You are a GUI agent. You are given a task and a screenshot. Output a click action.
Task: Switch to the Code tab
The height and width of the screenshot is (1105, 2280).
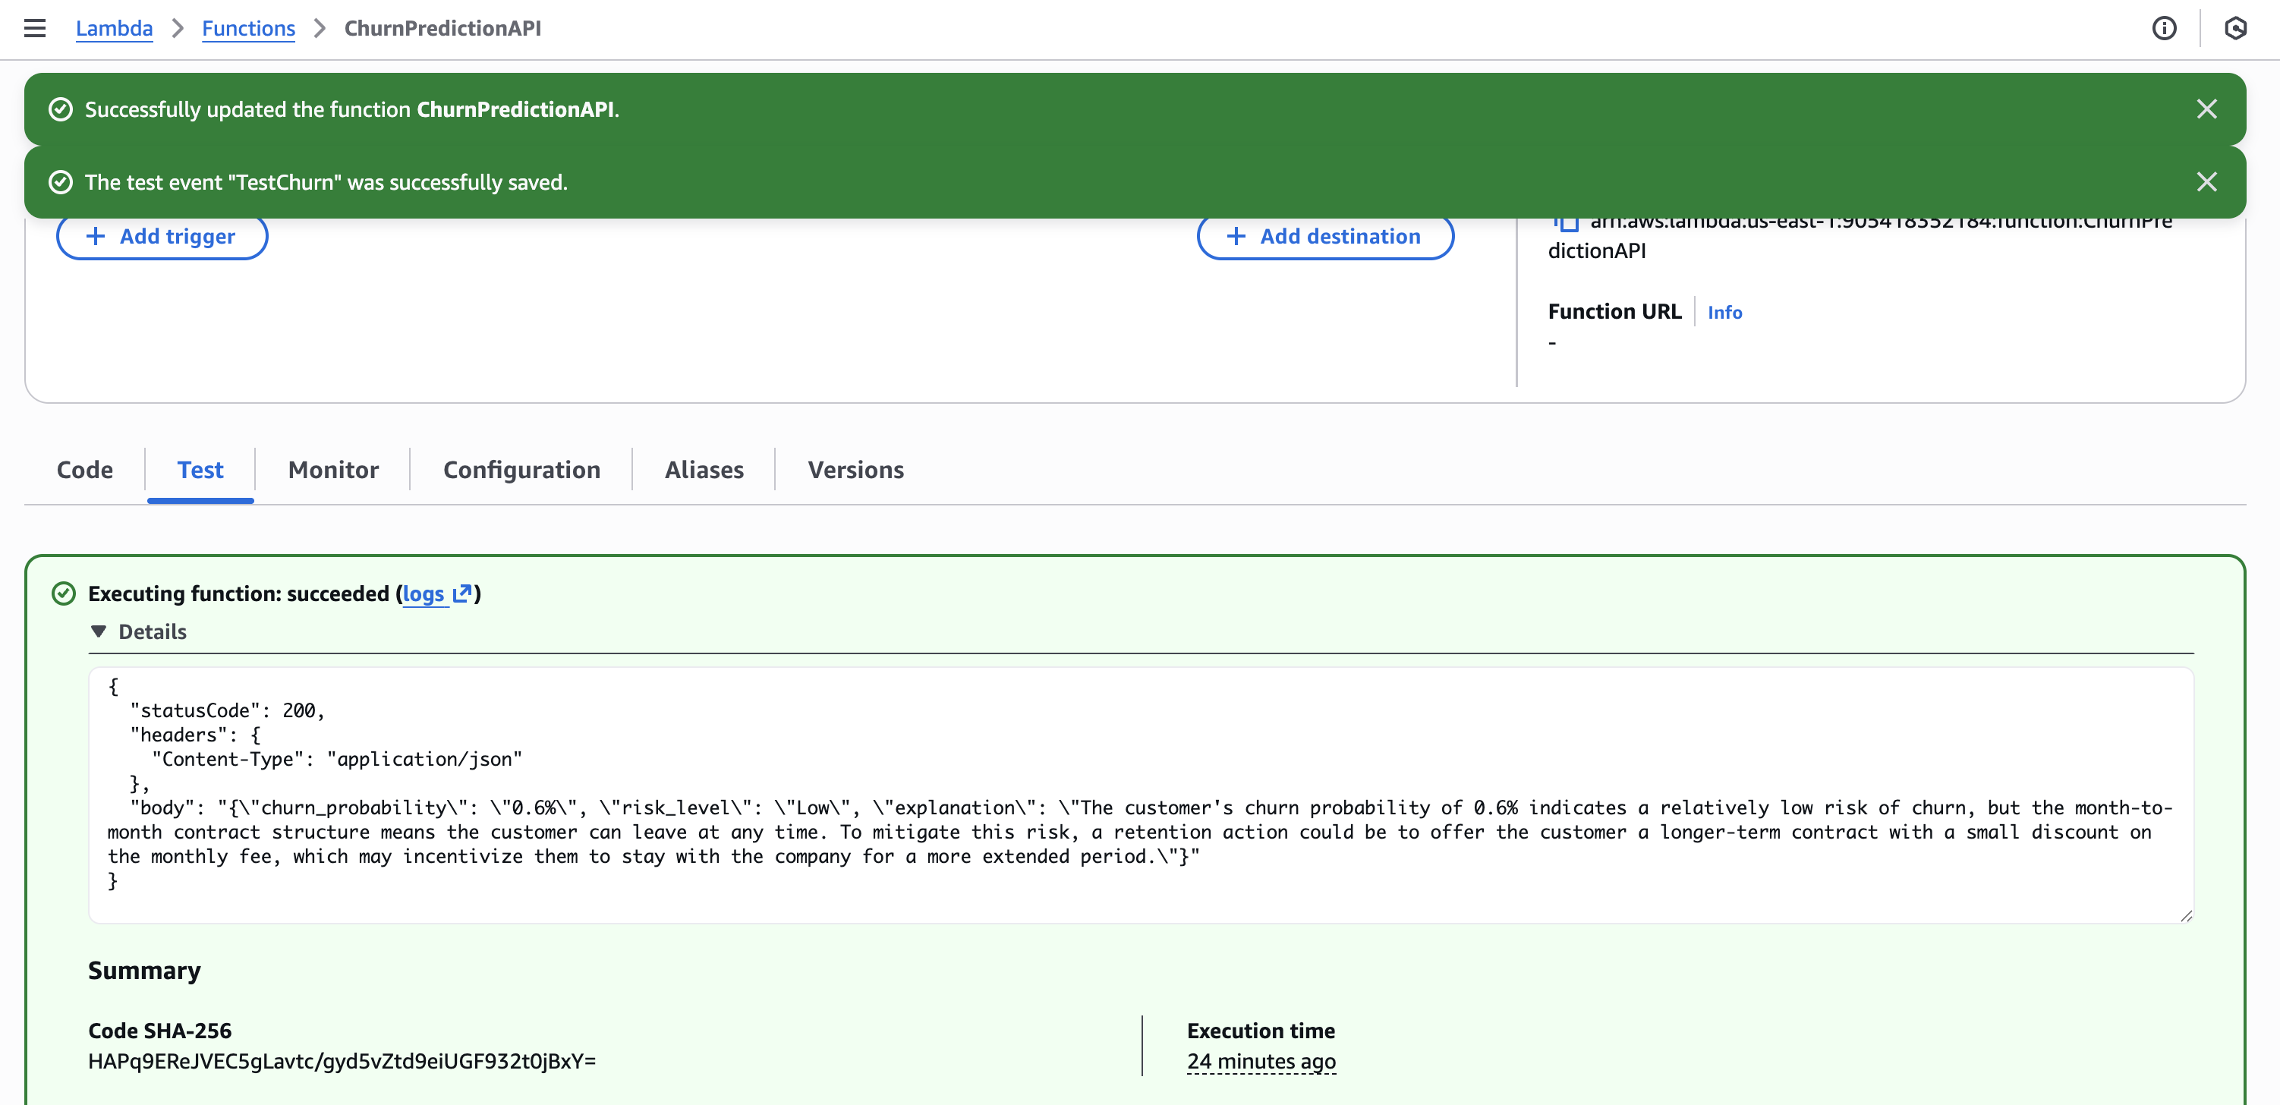85,470
